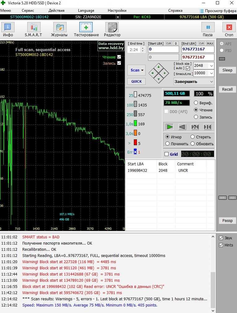Select the Стереть radio button
The image size is (237, 313).
pyautogui.click(x=192, y=137)
